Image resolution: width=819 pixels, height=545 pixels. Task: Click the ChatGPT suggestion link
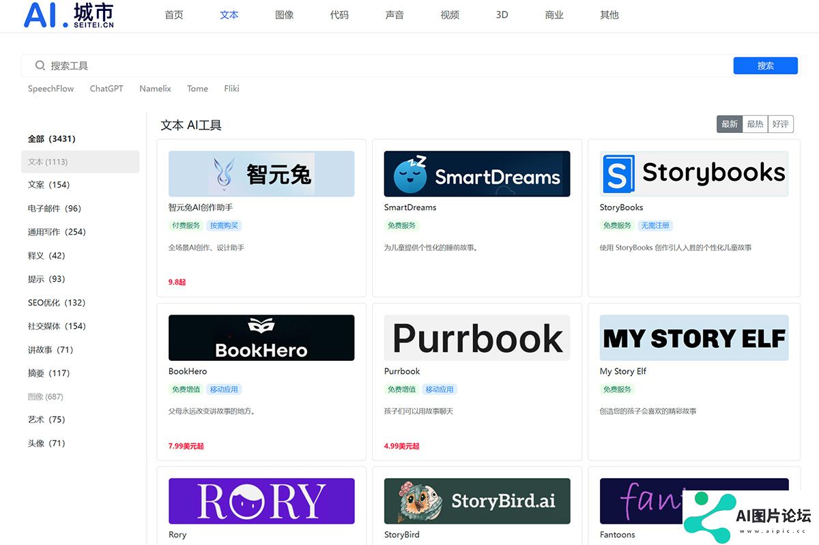point(106,89)
